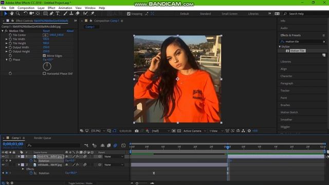Hide layer 1 with its eye toggle
This screenshot has width=329, height=185.
[3, 156]
